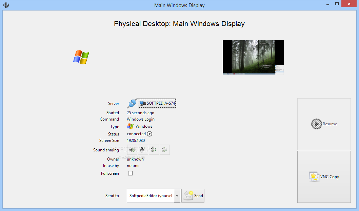Viewport: 359px width, 211px height.
Task: Minimize the Main Windows Display window
Action: [328, 4]
